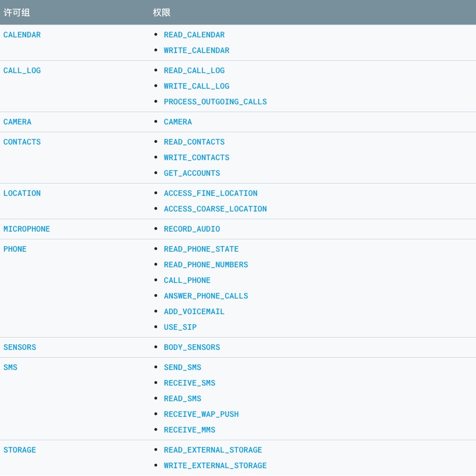Viewport: 476px width, 476px height.
Task: Open the ANSWER_PHONE_CALLS link
Action: click(206, 296)
